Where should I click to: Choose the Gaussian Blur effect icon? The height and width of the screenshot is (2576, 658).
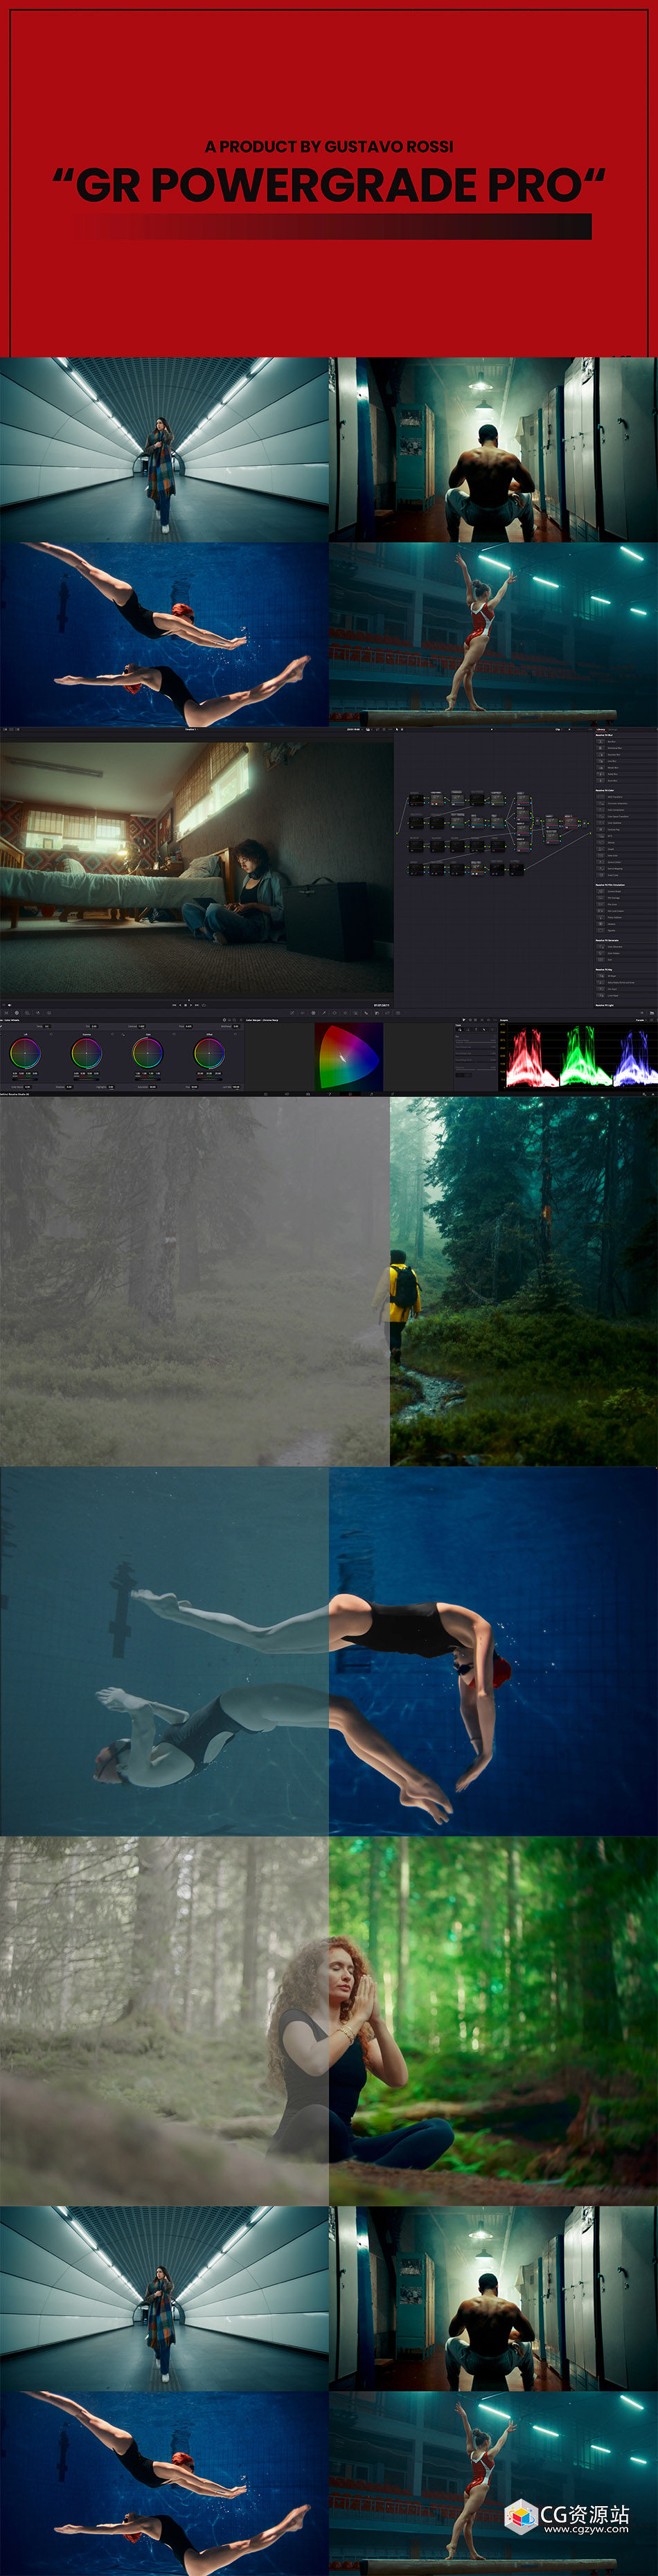pyautogui.click(x=601, y=755)
